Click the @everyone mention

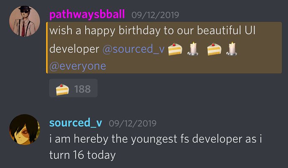[x=78, y=66]
